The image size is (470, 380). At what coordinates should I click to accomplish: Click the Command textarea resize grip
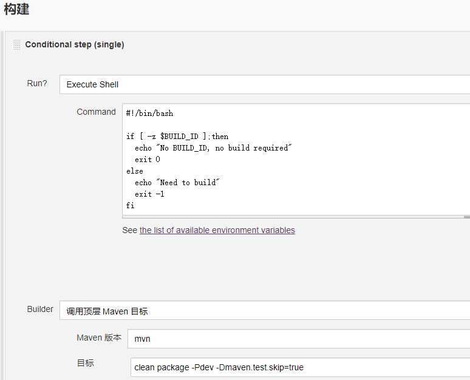tap(467, 217)
